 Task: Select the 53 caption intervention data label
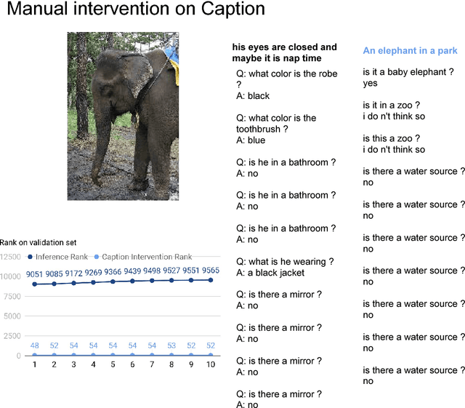[171, 345]
